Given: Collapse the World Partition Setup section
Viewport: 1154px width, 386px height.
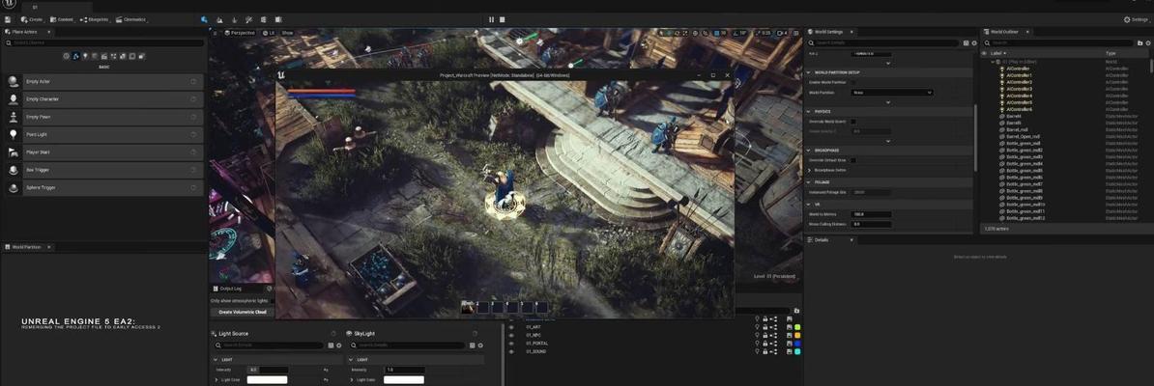Looking at the screenshot, I should pyautogui.click(x=809, y=72).
